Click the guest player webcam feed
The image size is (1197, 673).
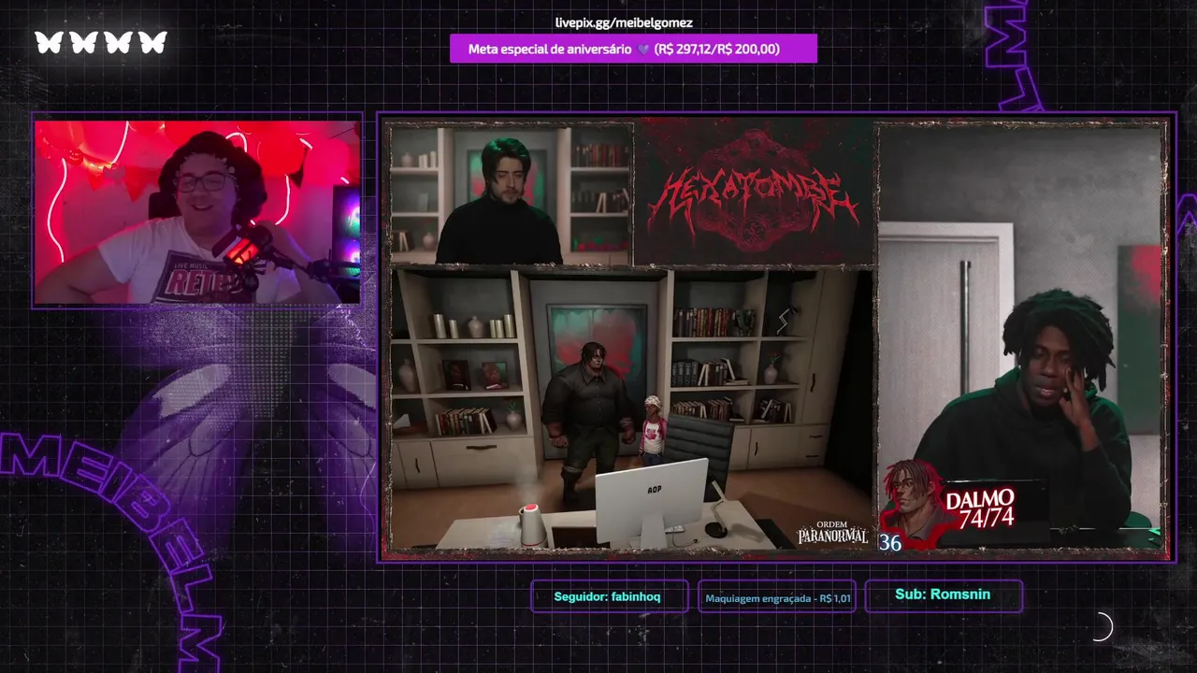tap(1021, 337)
